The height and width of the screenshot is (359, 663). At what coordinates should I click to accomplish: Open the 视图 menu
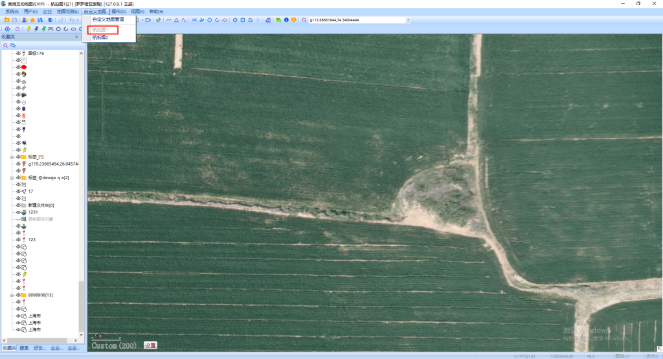(x=137, y=12)
